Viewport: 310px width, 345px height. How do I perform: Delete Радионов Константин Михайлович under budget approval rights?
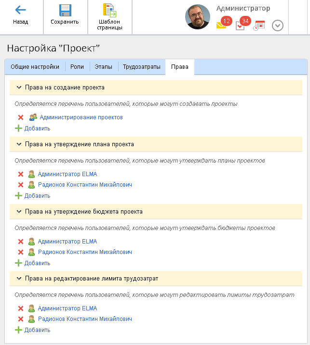(21, 252)
